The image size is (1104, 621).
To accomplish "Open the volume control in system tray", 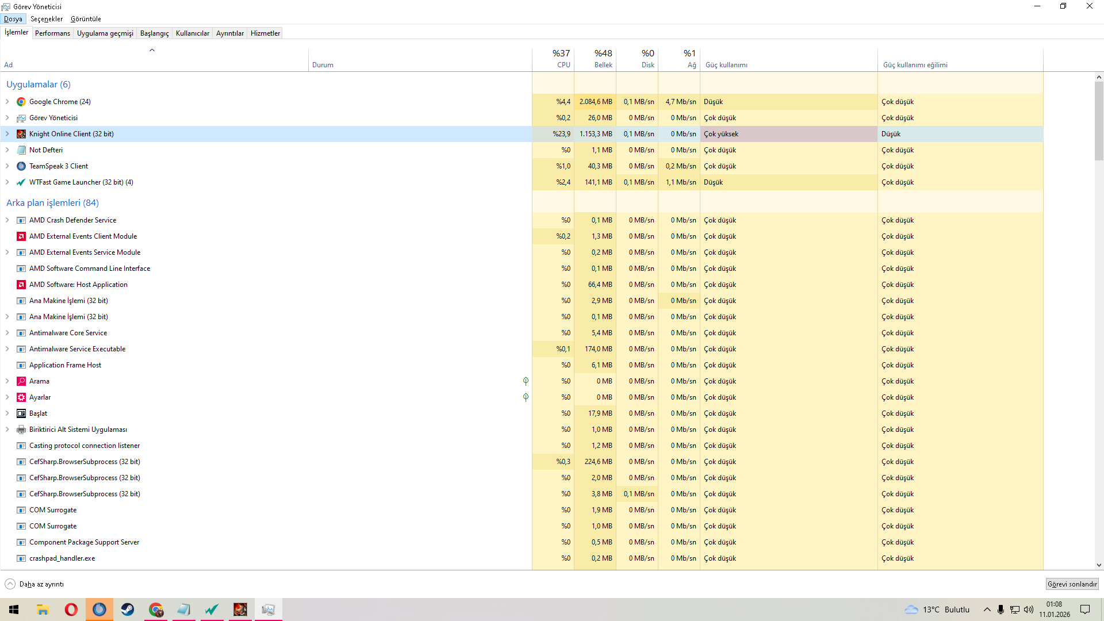I will [x=1029, y=609].
